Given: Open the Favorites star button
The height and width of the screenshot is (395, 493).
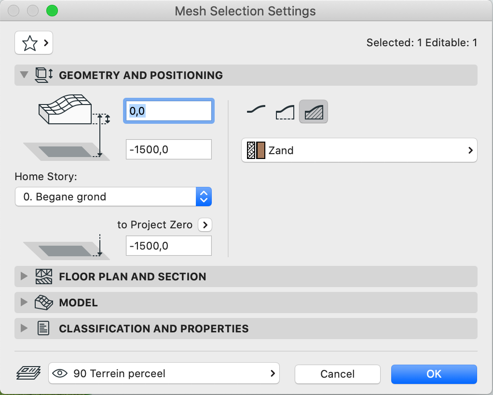Looking at the screenshot, I should pyautogui.click(x=34, y=43).
